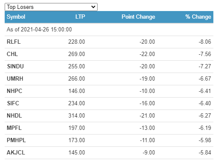
Task: Click the % Change column header
Action: [198, 17]
